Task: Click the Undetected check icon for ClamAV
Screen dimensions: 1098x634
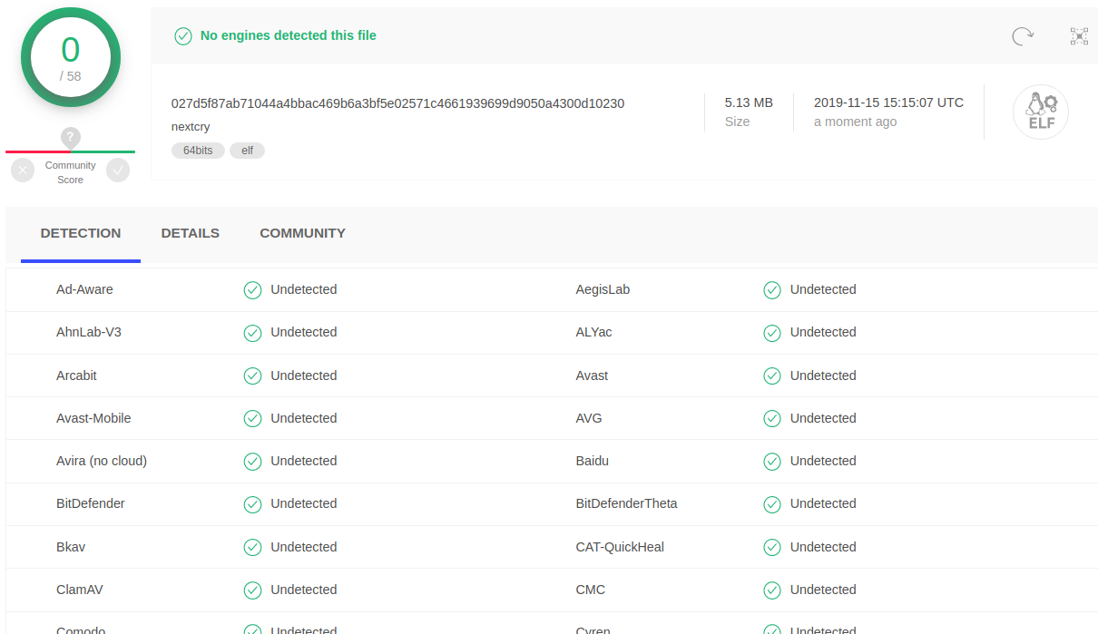Action: tap(252, 590)
